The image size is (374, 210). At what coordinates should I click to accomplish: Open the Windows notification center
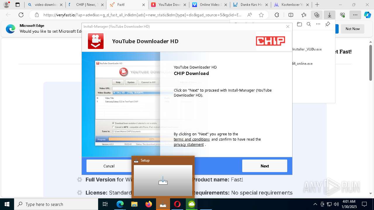pyautogui.click(x=364, y=204)
